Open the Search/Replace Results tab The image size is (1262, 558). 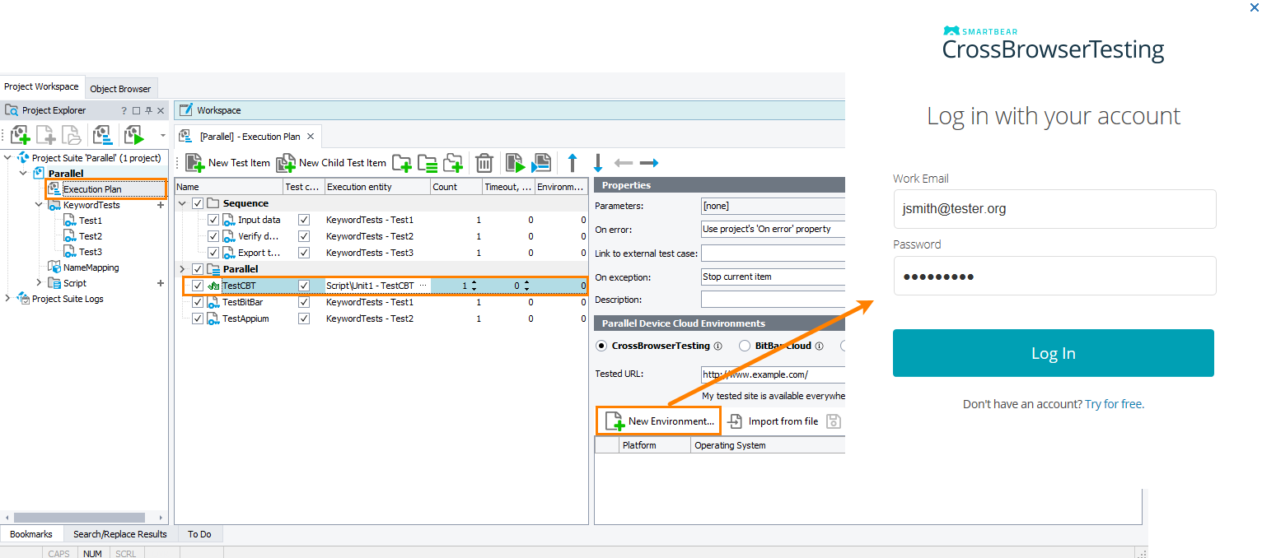120,534
